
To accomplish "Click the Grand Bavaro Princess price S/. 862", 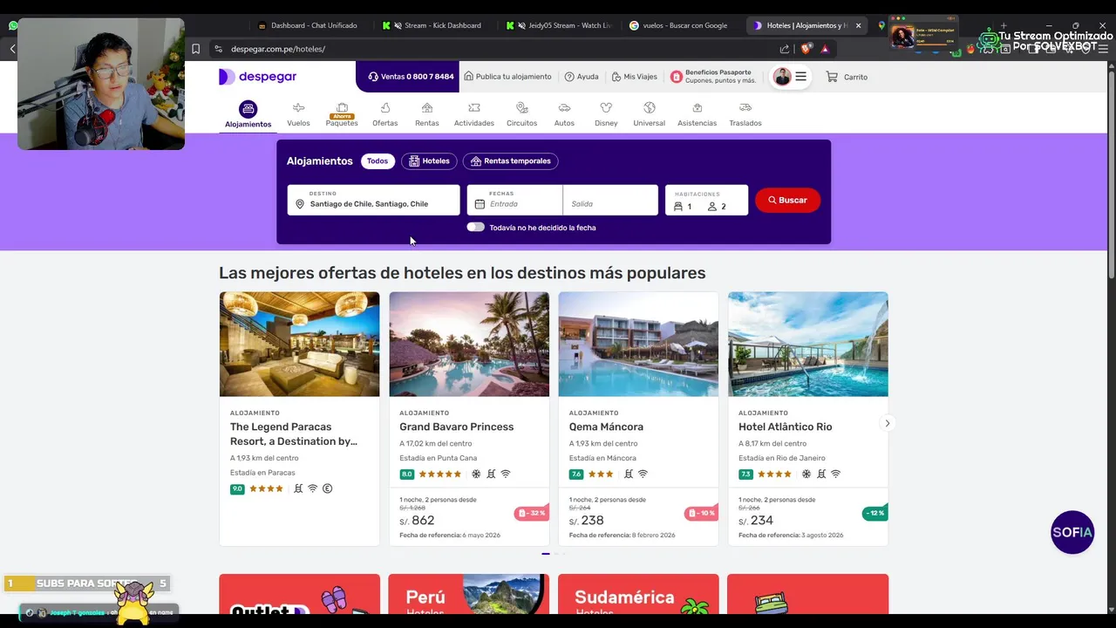I will pos(417,521).
